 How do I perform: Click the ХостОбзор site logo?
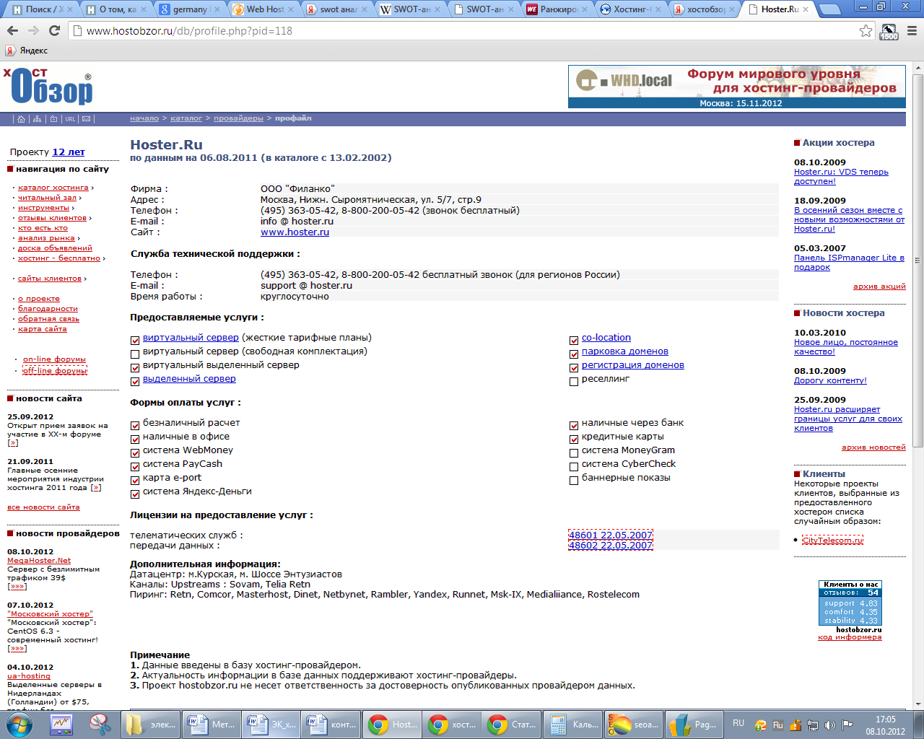[48, 87]
